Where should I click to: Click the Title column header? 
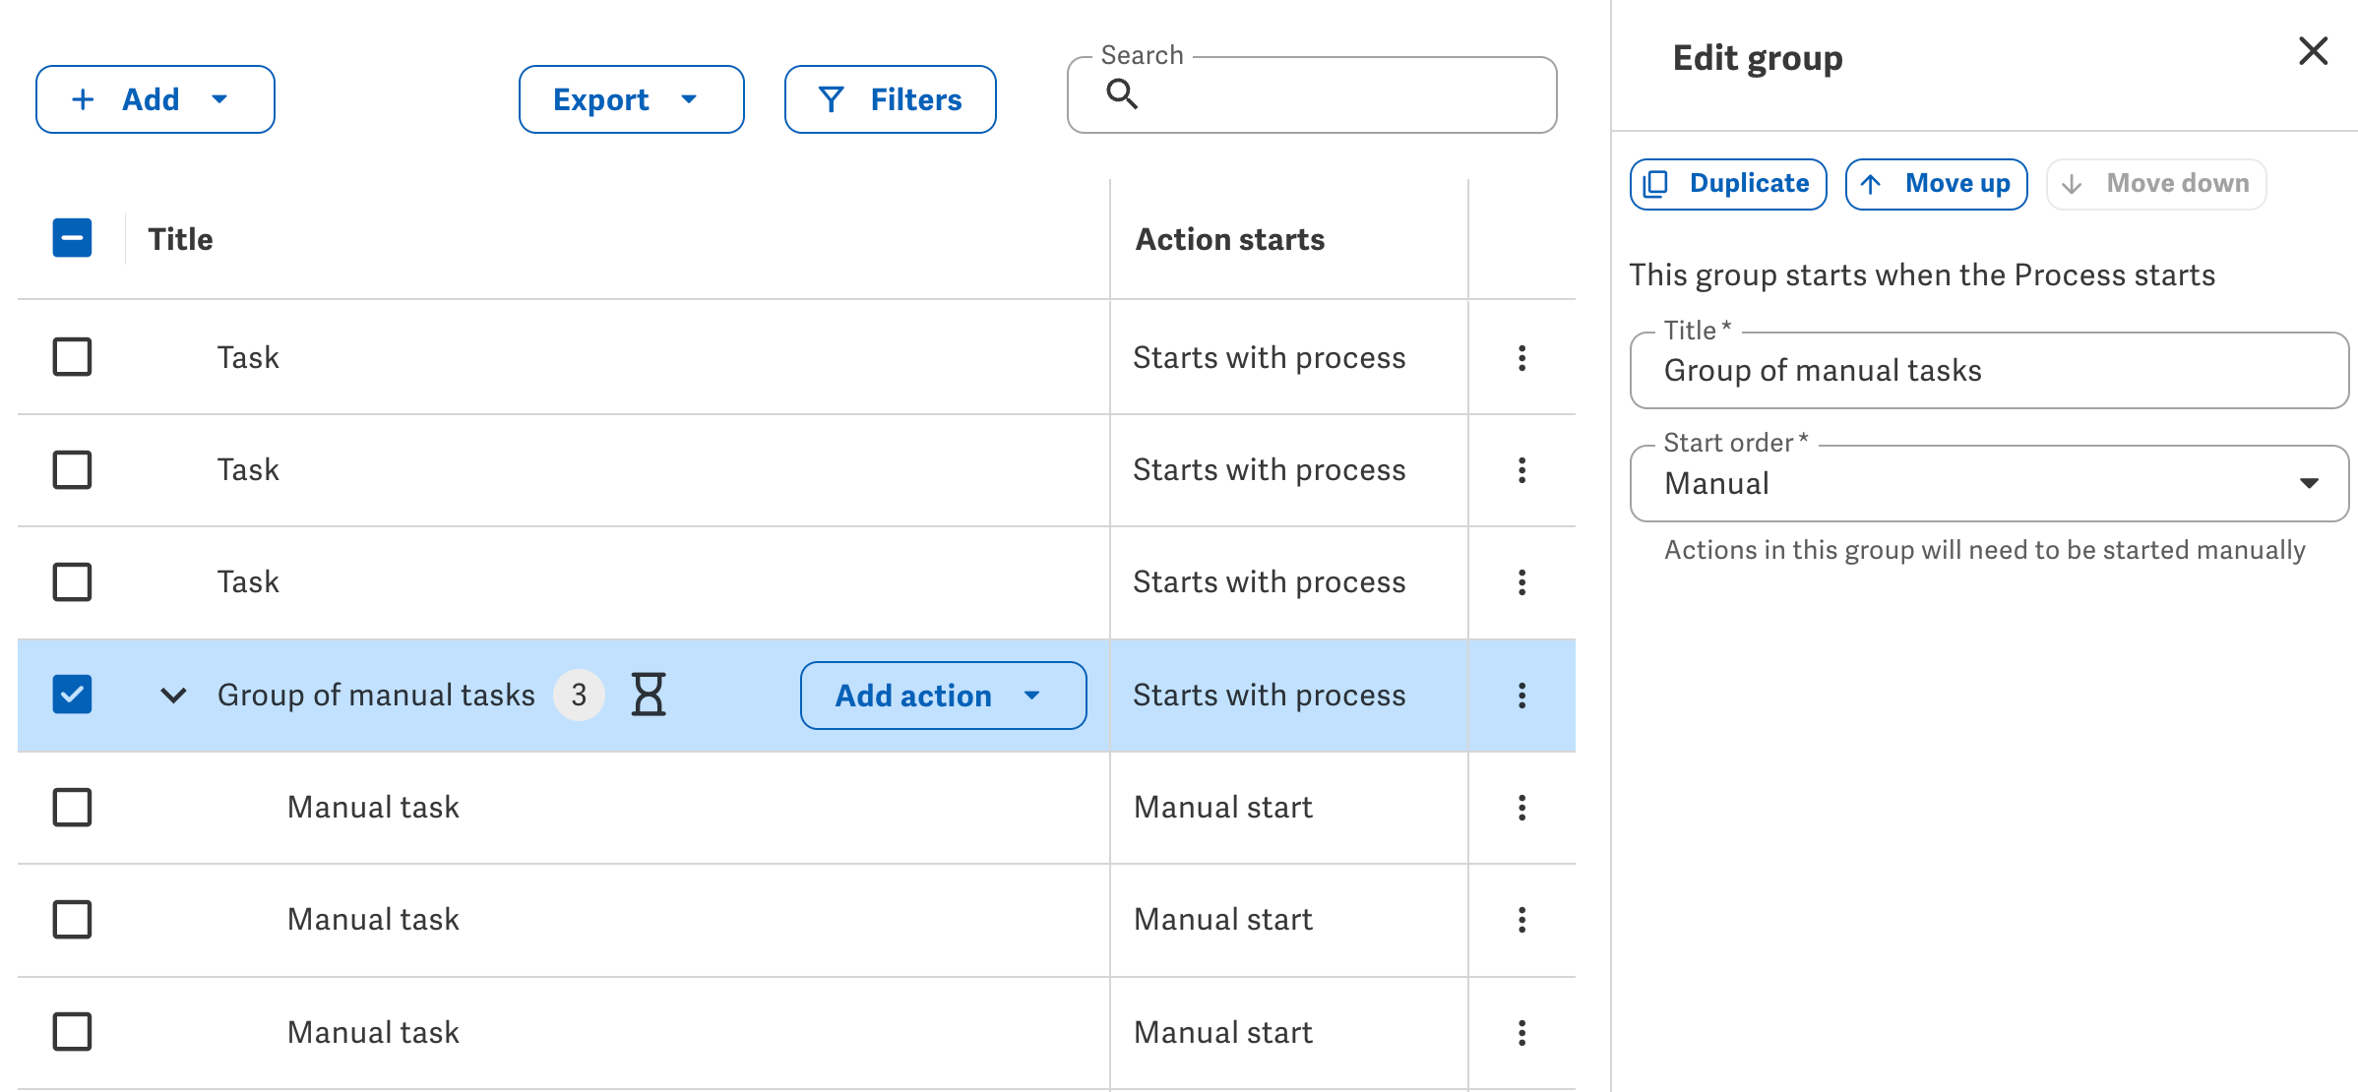(x=180, y=239)
